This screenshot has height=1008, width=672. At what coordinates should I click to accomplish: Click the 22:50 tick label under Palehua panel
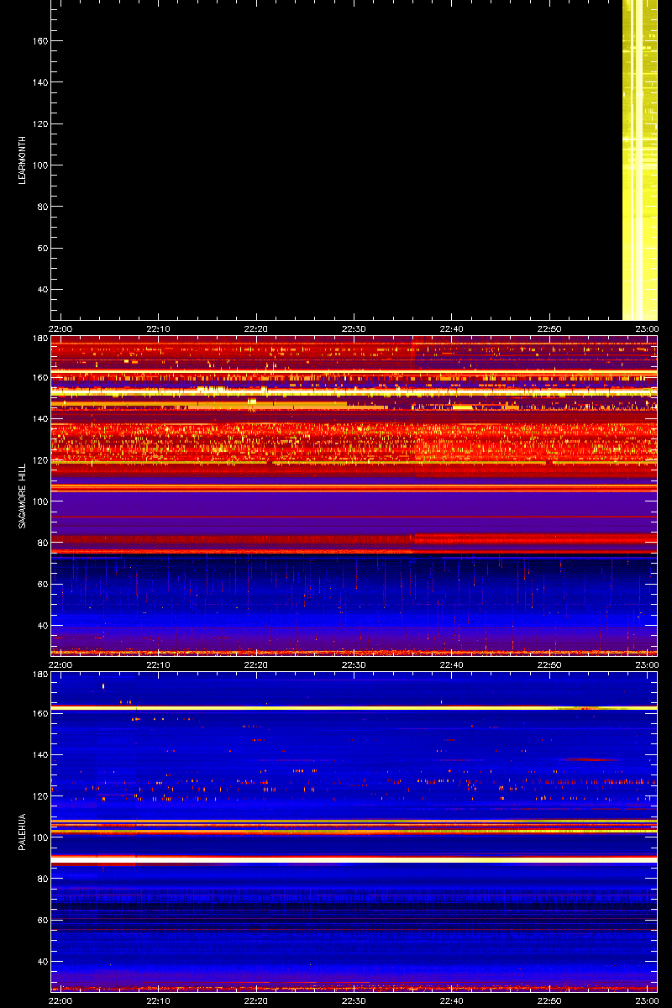549,1000
